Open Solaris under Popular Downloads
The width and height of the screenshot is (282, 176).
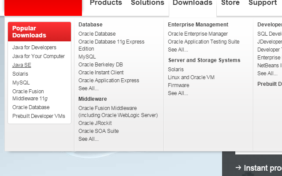click(20, 74)
